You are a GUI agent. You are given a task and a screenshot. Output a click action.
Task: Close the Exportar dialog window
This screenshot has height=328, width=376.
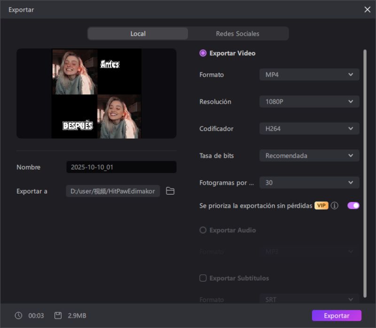pyautogui.click(x=367, y=9)
